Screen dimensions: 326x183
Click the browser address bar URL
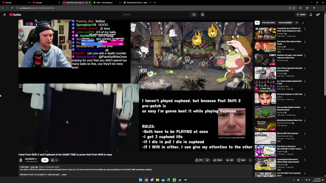37,8
